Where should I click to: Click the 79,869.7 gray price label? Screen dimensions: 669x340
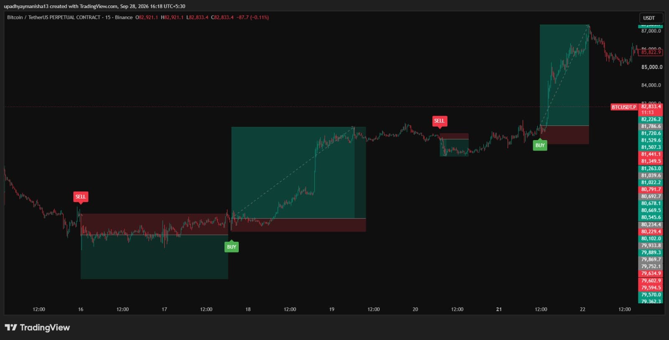point(651,259)
